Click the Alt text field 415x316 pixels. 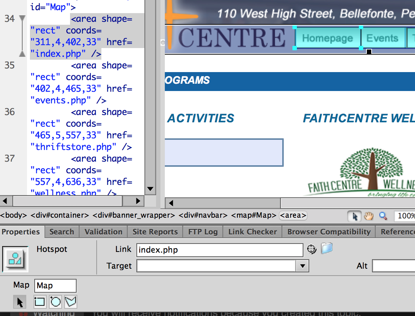[393, 266]
